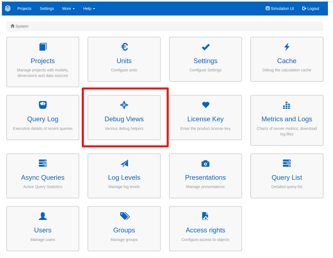Click the stacked layers logo icon
Viewport: 333px width, 258px height.
click(x=8, y=9)
